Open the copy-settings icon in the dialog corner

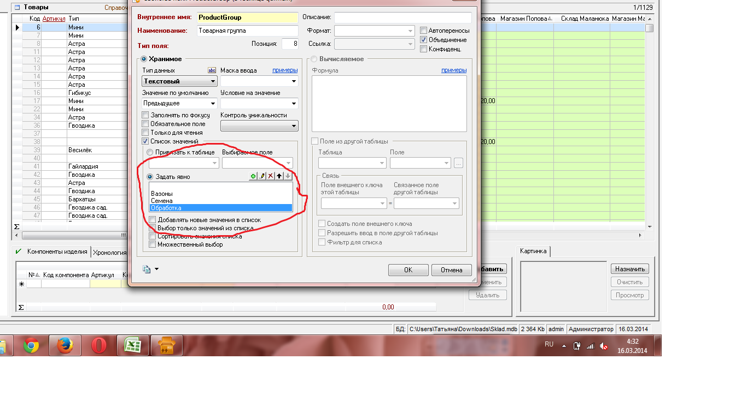point(147,269)
